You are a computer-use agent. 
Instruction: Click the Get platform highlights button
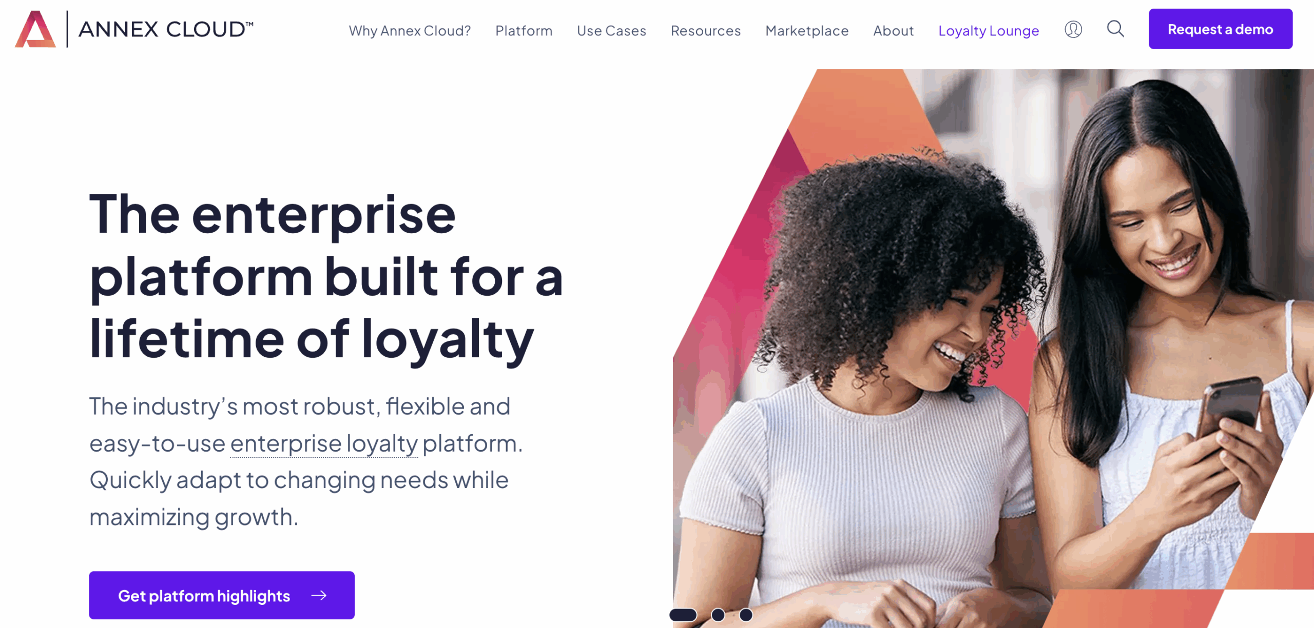point(222,595)
